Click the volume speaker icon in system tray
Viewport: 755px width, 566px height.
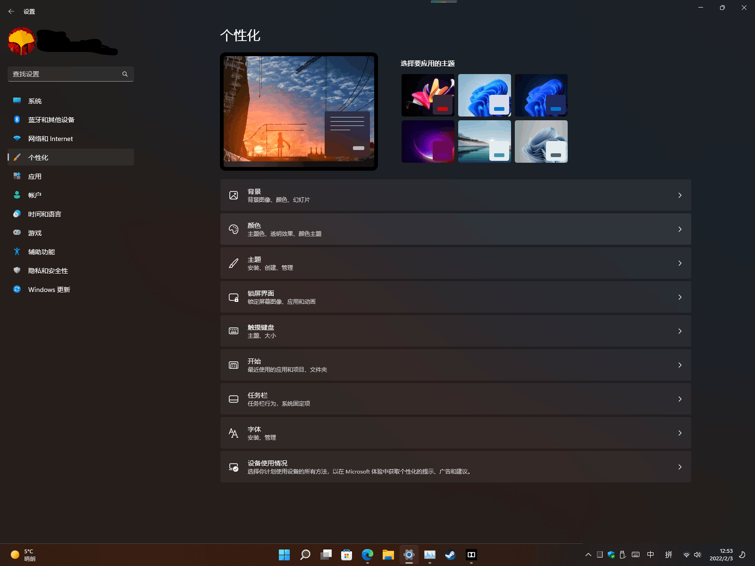click(697, 555)
